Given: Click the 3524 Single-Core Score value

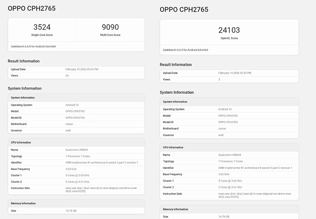Looking at the screenshot, I should pyautogui.click(x=42, y=27).
